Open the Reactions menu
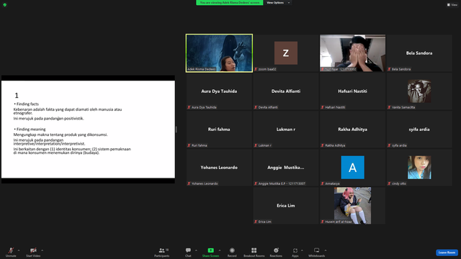The image size is (461, 259). click(276, 252)
